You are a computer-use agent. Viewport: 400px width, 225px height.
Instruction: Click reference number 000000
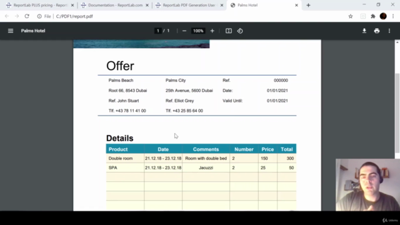281,81
